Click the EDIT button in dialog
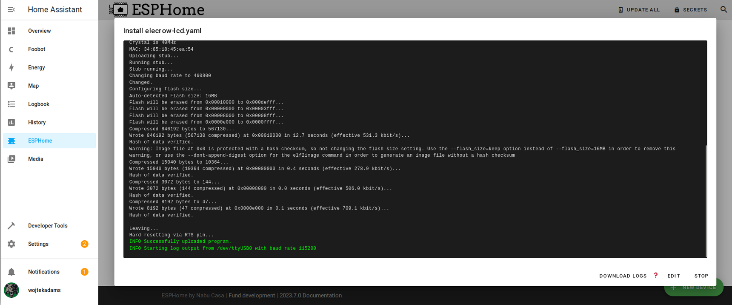Screen dimensions: 732x305 (674, 276)
